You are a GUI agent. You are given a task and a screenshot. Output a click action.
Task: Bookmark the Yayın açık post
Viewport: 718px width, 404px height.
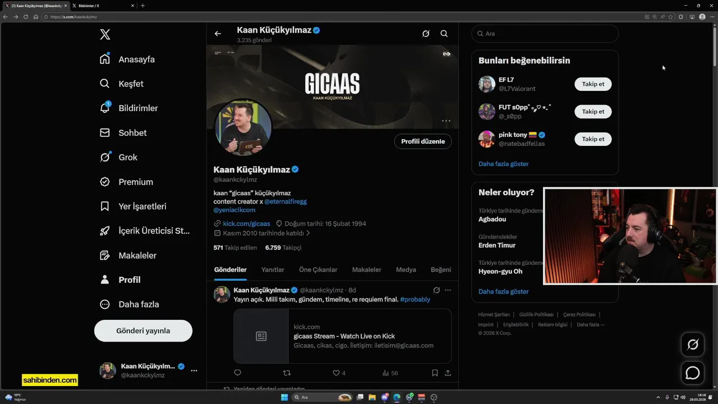coord(435,373)
